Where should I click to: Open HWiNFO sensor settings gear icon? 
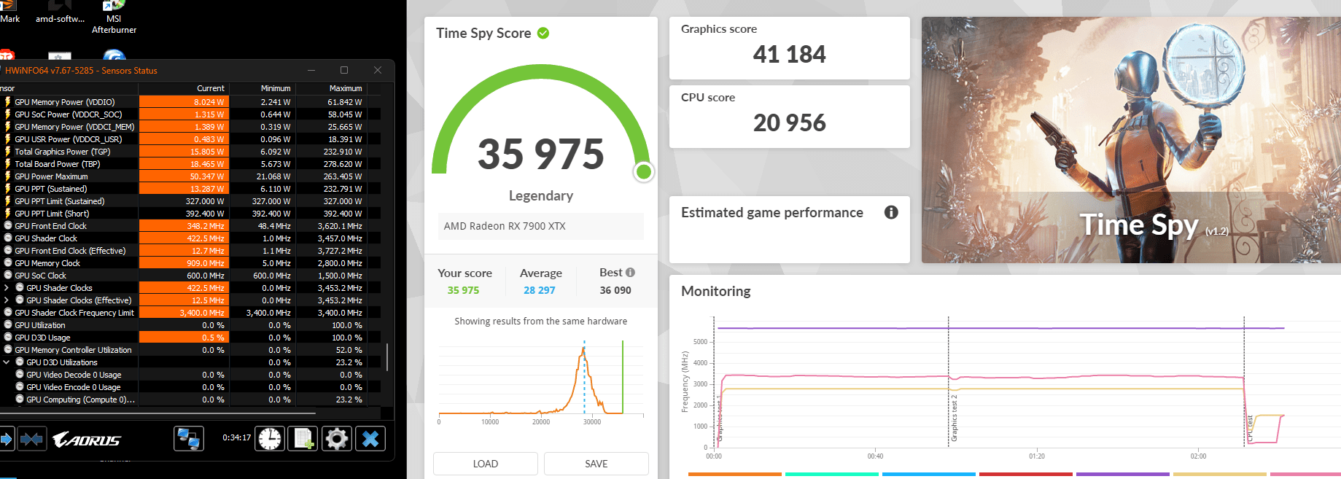[x=337, y=439]
